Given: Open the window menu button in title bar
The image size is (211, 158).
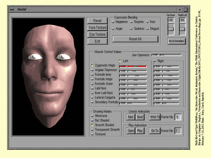Looking at the screenshot, I should [12, 9].
